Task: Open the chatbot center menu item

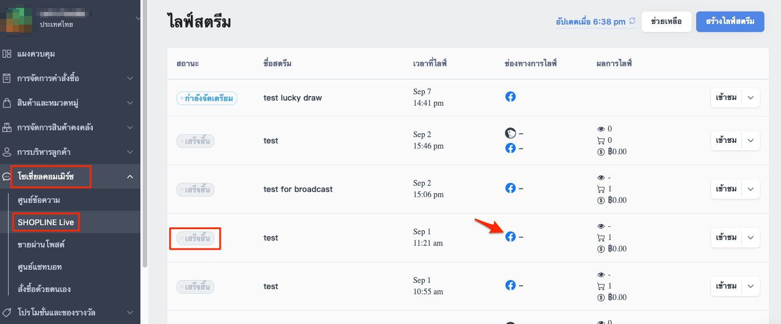Action: [x=40, y=267]
